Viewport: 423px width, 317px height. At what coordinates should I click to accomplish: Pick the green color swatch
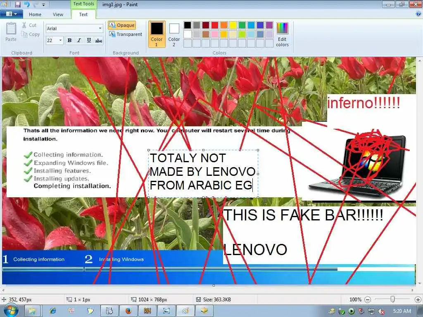242,25
